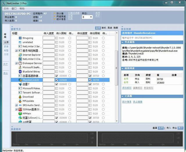The height and width of the screenshot is (152, 186).
Task: Click the ThunderLiveUD globe icon
Action: (x=20, y=80)
